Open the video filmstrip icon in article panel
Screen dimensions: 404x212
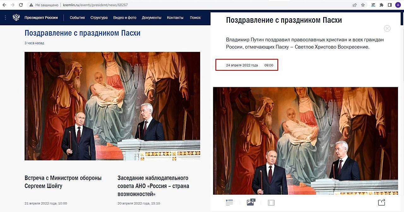(271, 203)
